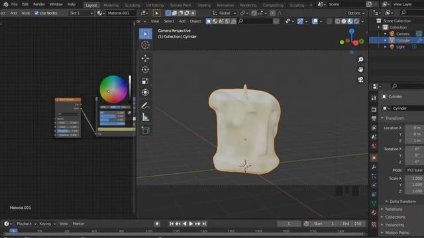This screenshot has width=424, height=238.
Task: Open the Object Constraints properties tab
Action: [374, 194]
